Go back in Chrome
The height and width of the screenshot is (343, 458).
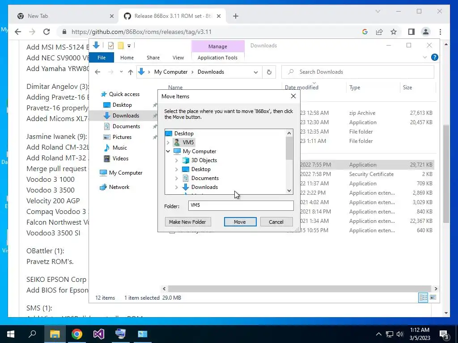pyautogui.click(x=18, y=32)
